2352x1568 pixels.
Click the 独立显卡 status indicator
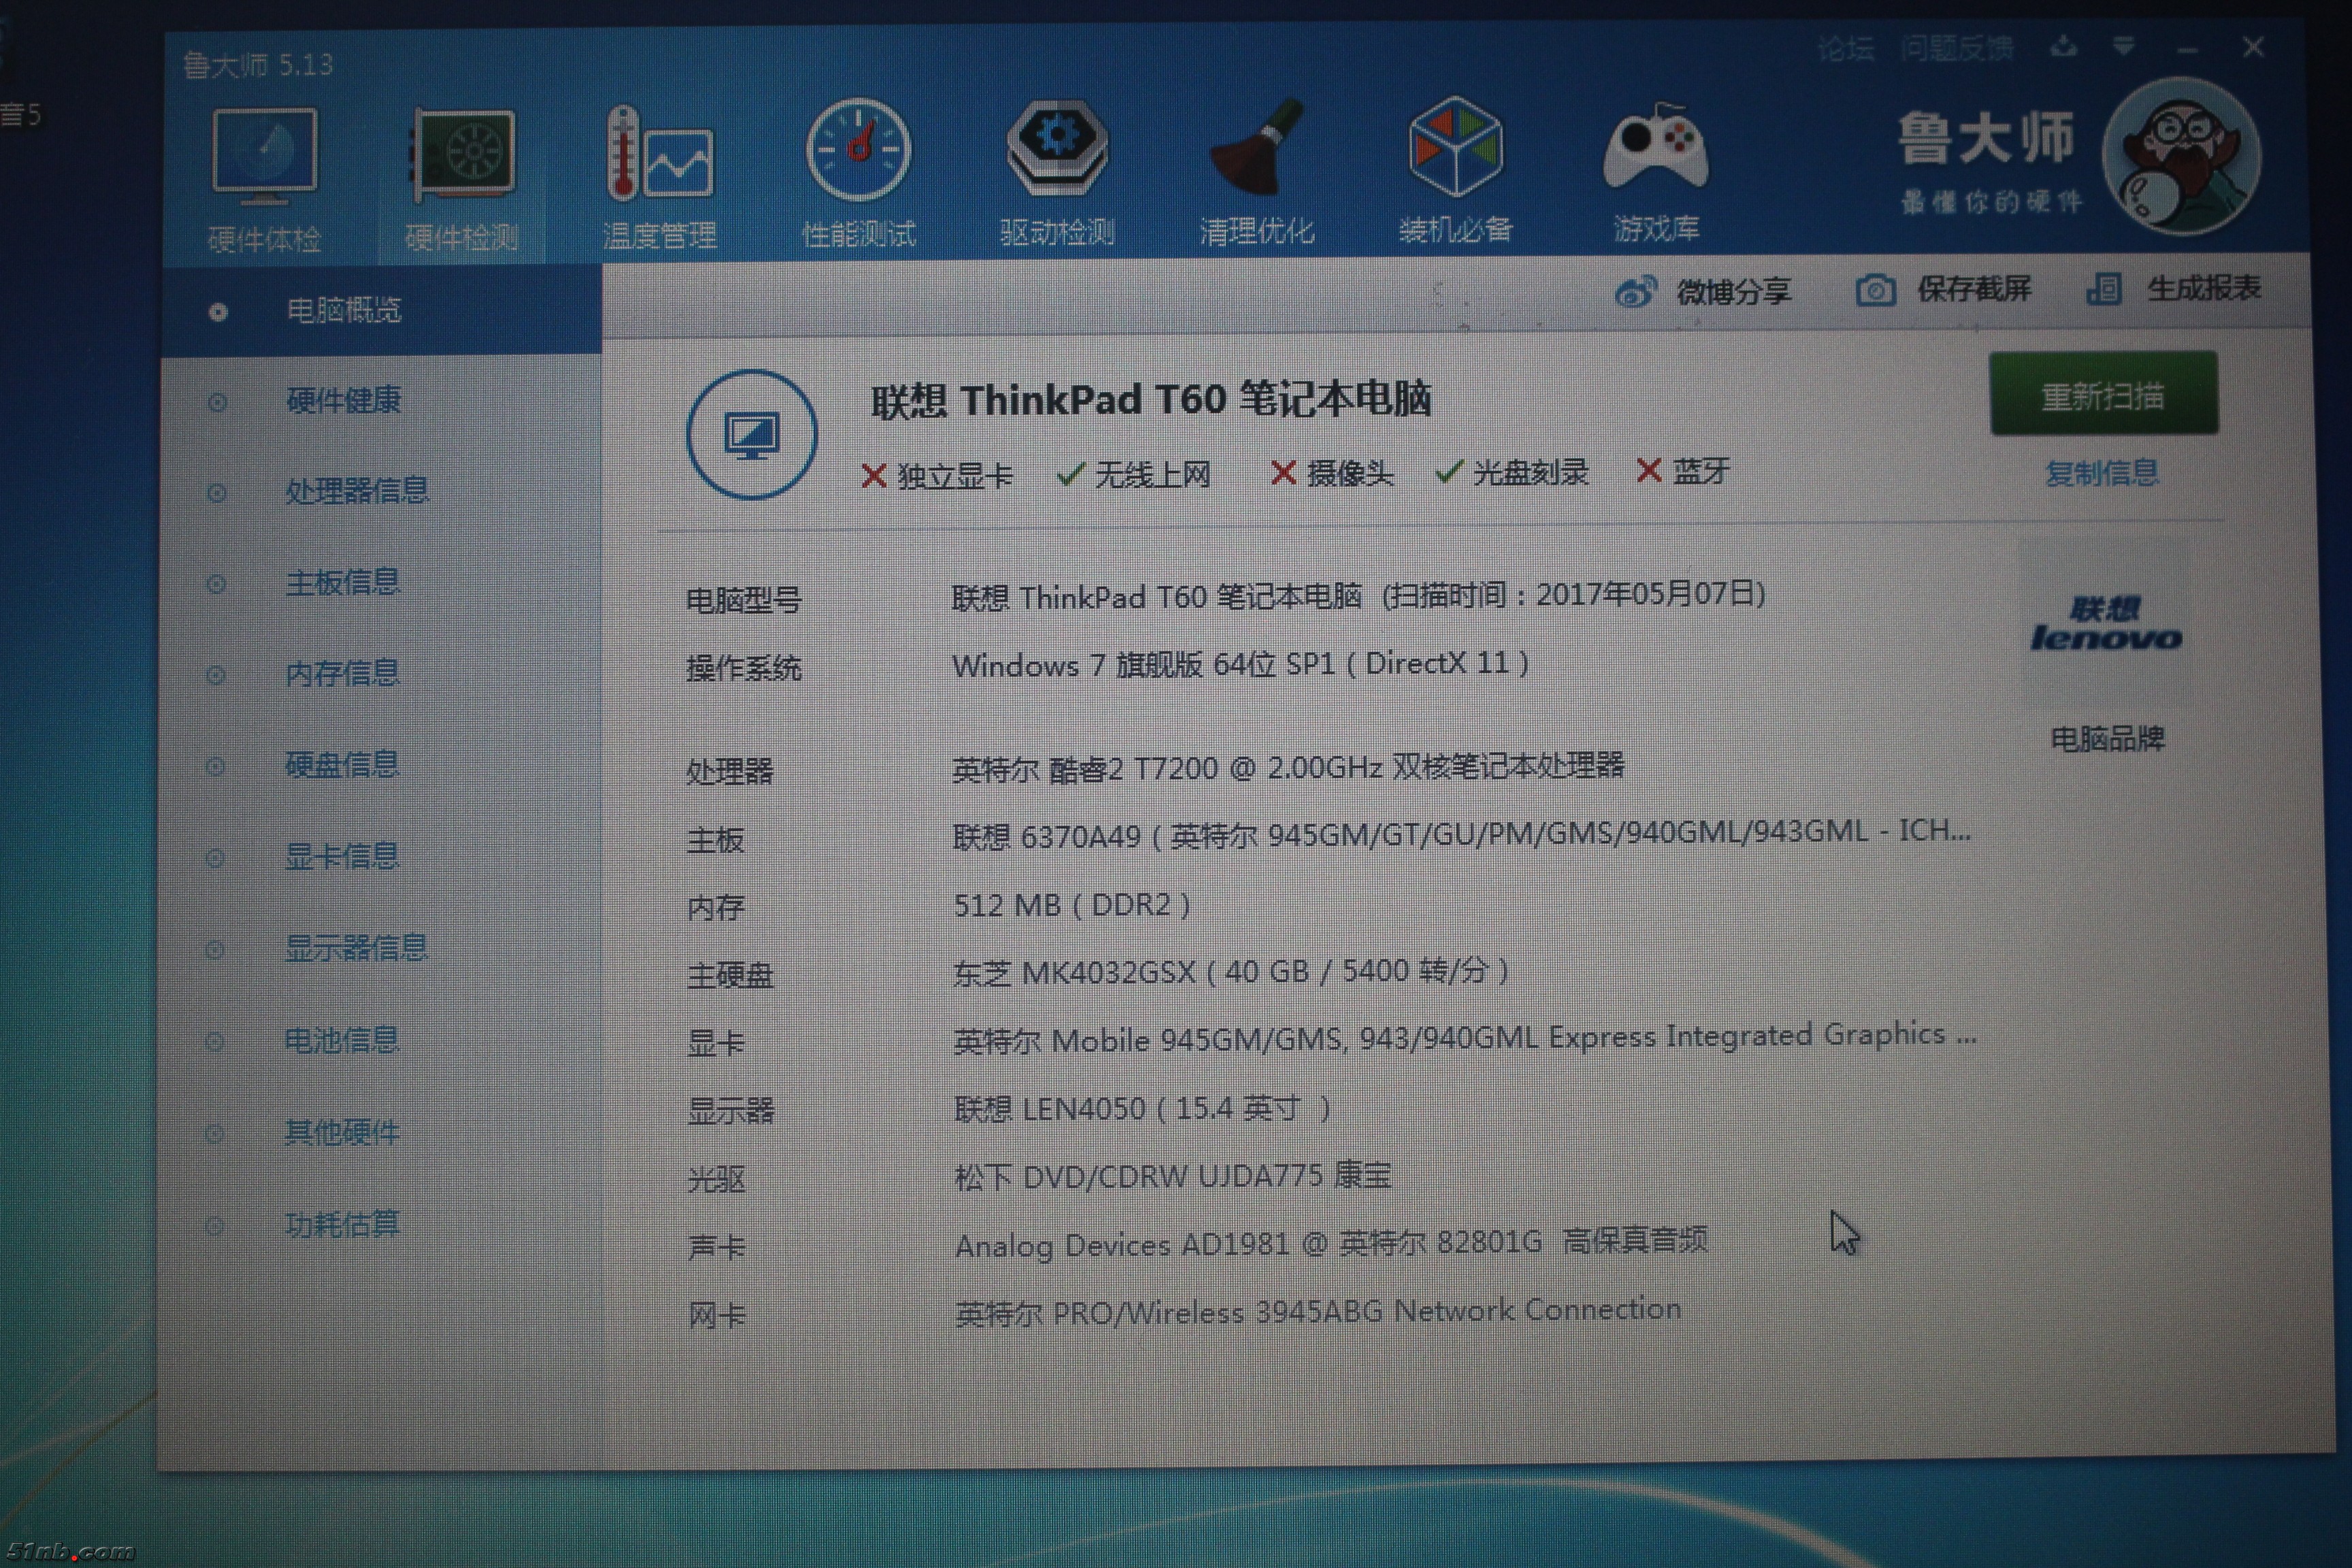[x=937, y=476]
